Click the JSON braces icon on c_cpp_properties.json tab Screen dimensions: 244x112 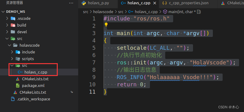point(165,3)
